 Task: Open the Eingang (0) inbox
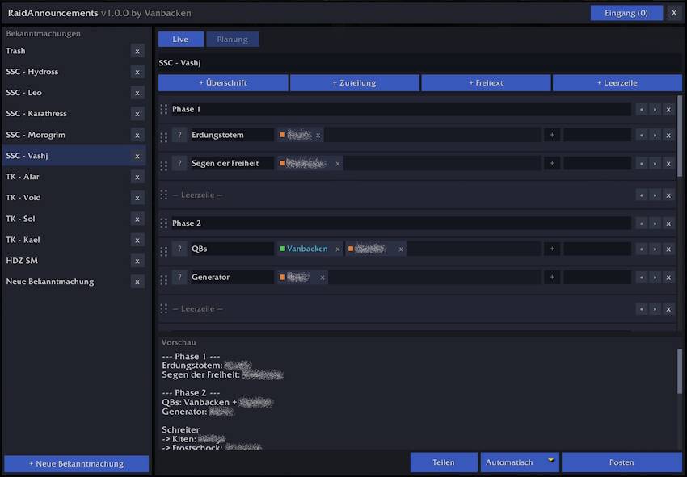(626, 13)
